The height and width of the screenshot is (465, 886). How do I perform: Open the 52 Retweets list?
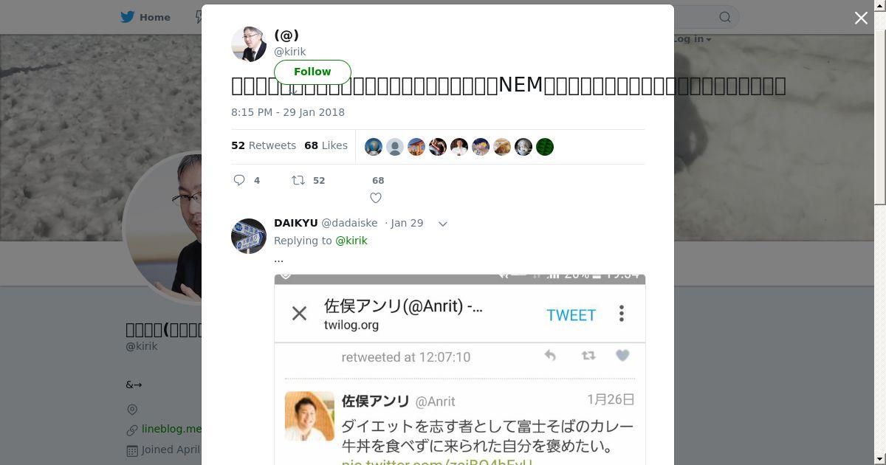(264, 145)
